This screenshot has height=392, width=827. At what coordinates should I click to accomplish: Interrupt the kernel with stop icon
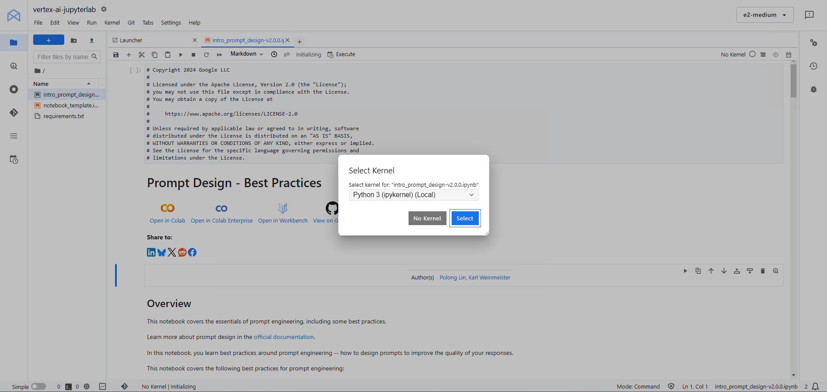click(193, 55)
